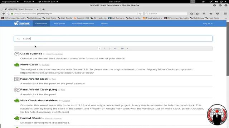Expand the Most Visited bookmarks folder
Screen dimensions: 229x128
[x=153, y=18]
